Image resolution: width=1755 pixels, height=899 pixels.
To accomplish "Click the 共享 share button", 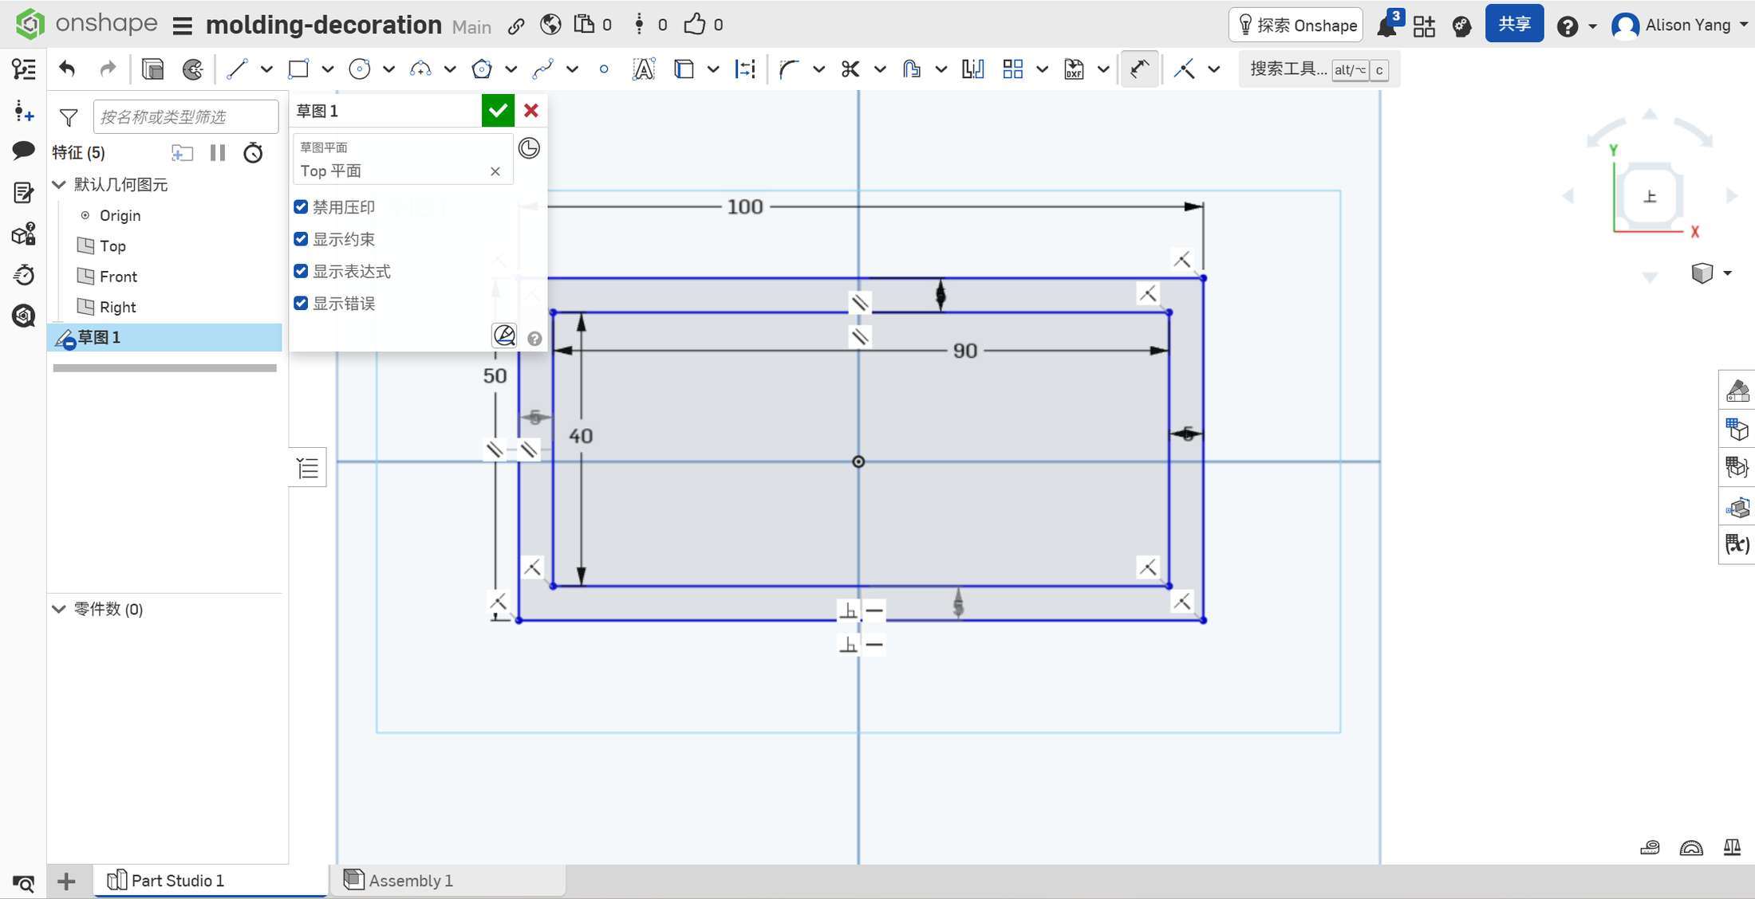I will point(1514,24).
